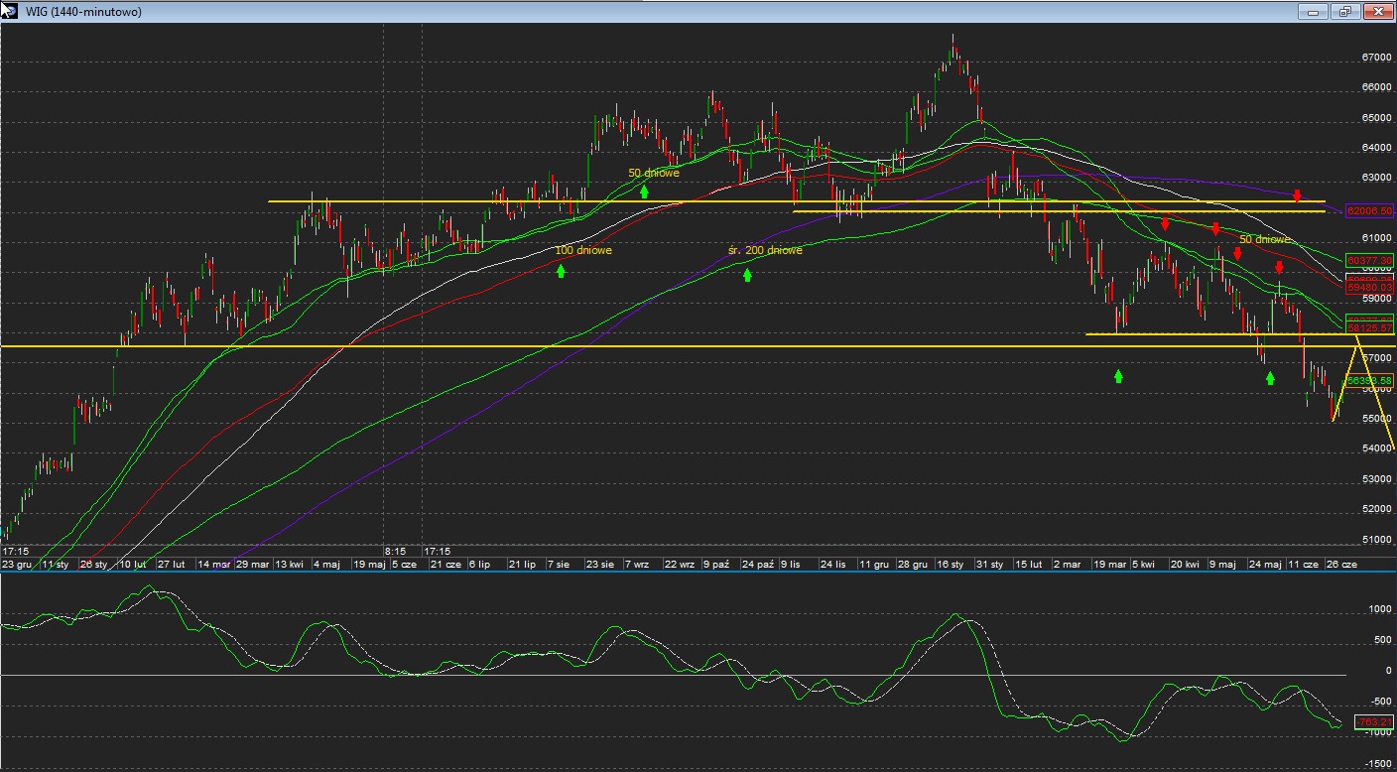Click the 58125.57 price tag on axis
Image resolution: width=1397 pixels, height=772 pixels.
coord(1369,327)
